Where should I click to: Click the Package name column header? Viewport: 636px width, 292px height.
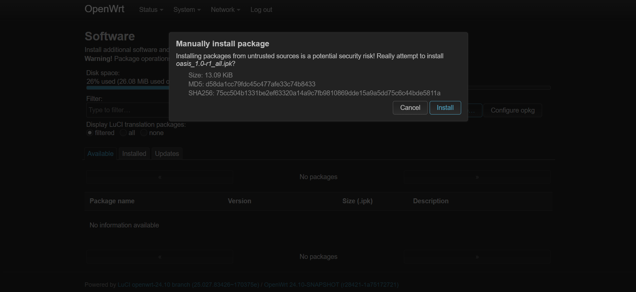112,201
